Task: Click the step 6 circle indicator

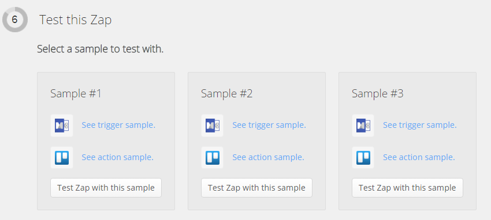Action: pos(14,20)
